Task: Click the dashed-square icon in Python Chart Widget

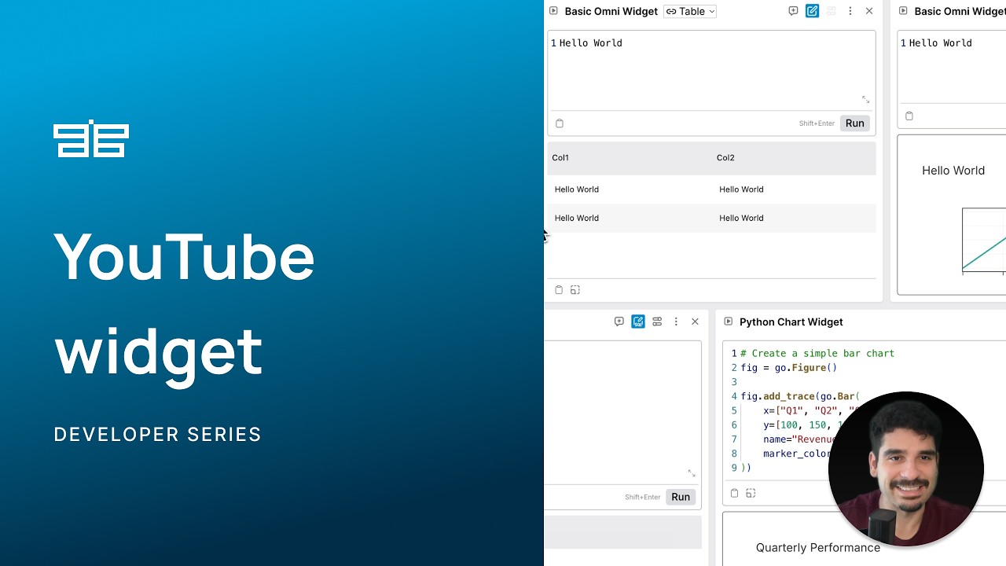Action: coord(751,494)
